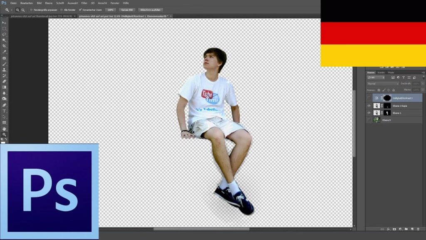The height and width of the screenshot is (240, 426).
Task: Select the Eyedropper tool
Action: pyautogui.click(x=4, y=52)
